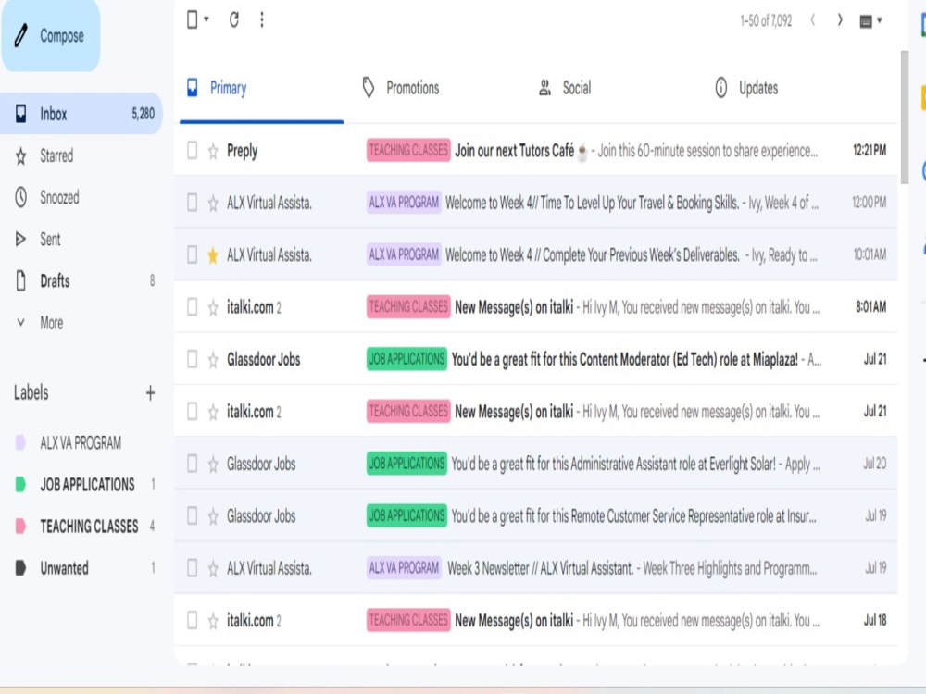The image size is (926, 694).
Task: Star the Week 4 Travel & Booking email
Action: (213, 204)
